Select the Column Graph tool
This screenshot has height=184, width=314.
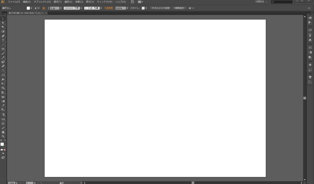(x=3, y=119)
